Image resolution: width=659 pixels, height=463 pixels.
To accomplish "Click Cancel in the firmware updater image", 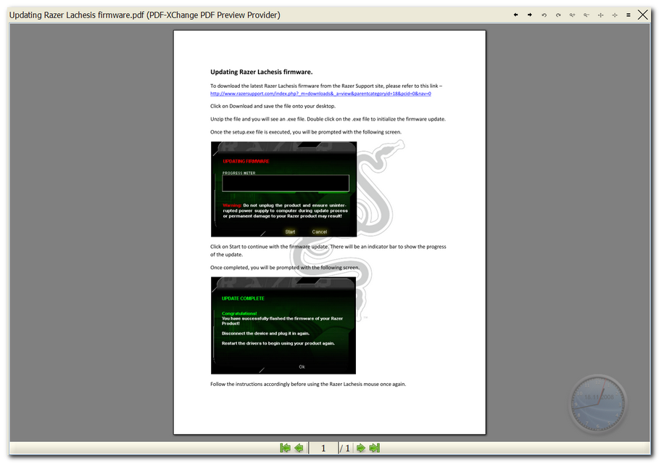I will pyautogui.click(x=319, y=231).
